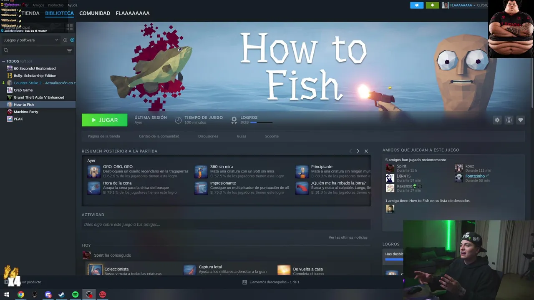The width and height of the screenshot is (534, 300).
Task: Click the Bully: Scholarship Edition icon
Action: (x=10, y=76)
